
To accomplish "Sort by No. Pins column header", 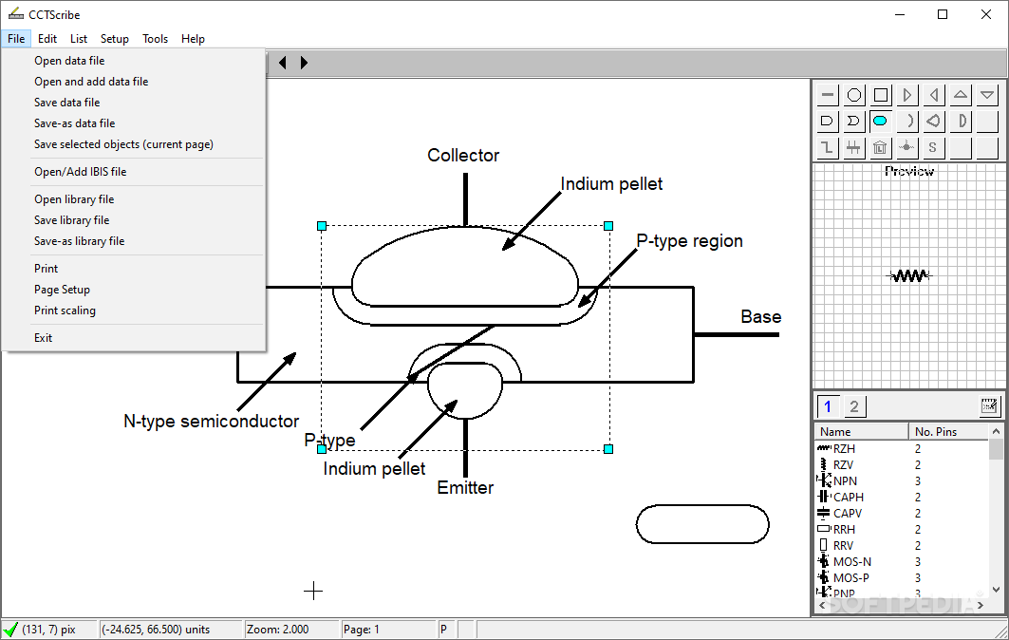I will tap(948, 431).
